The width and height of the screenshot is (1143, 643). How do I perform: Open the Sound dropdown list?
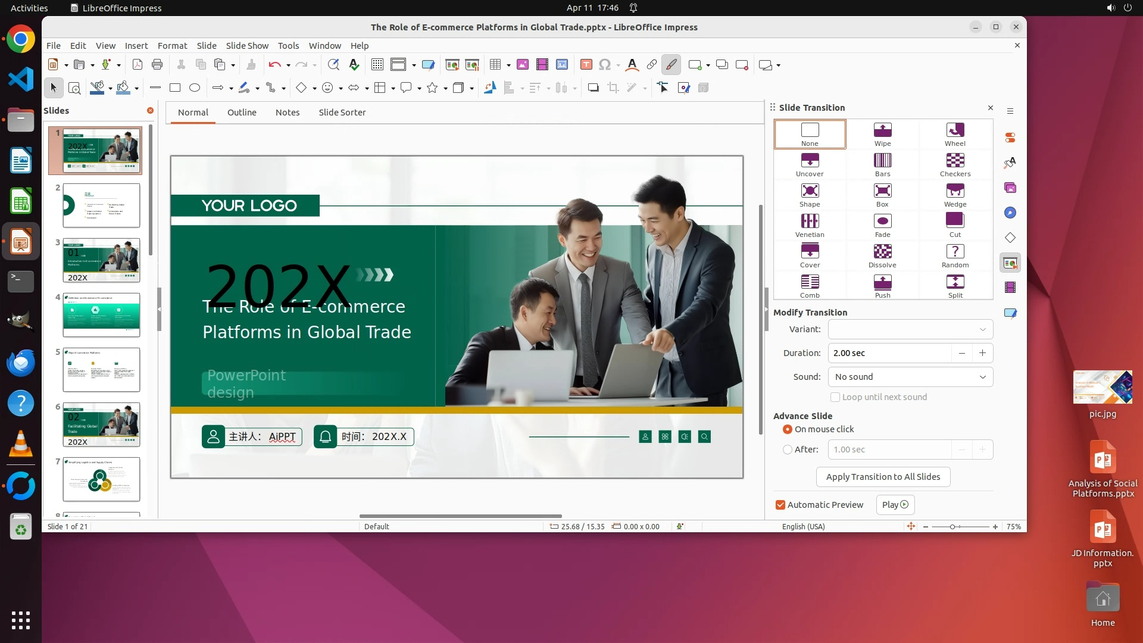tap(982, 377)
